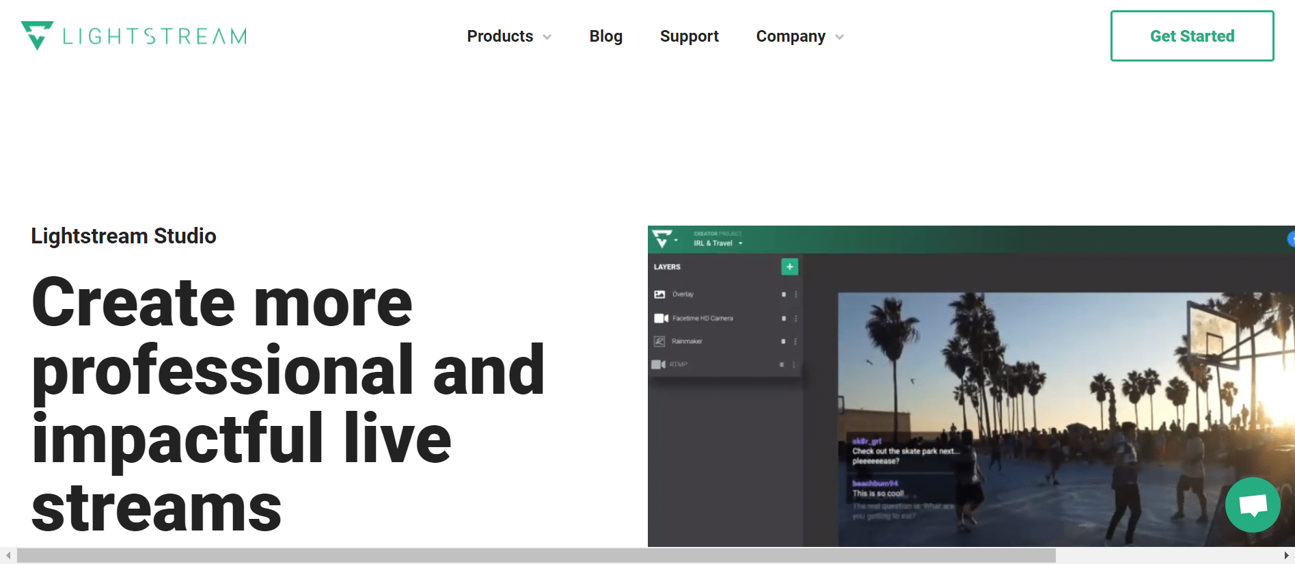
Task: Select the Rainmaker layer icon
Action: pos(659,341)
